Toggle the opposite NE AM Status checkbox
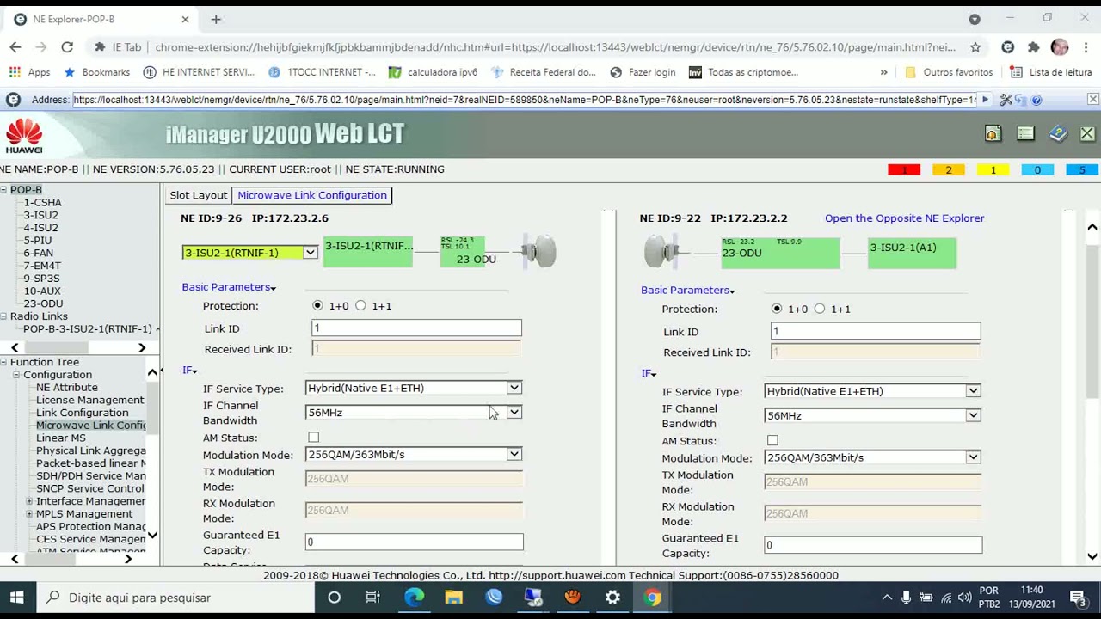 pos(772,441)
